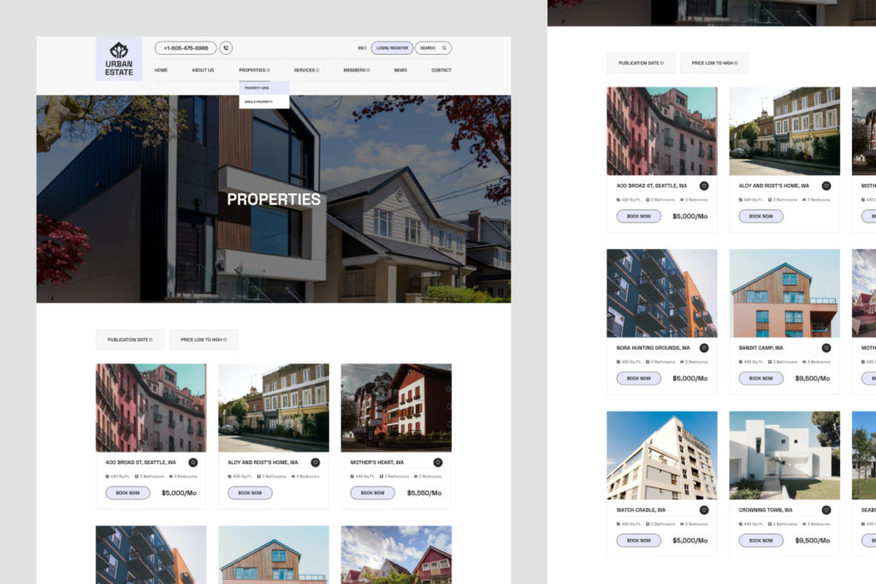876x584 pixels.
Task: Click the "ALOY AND ROST'S HOME, WA" title, left page
Action: 263,463
